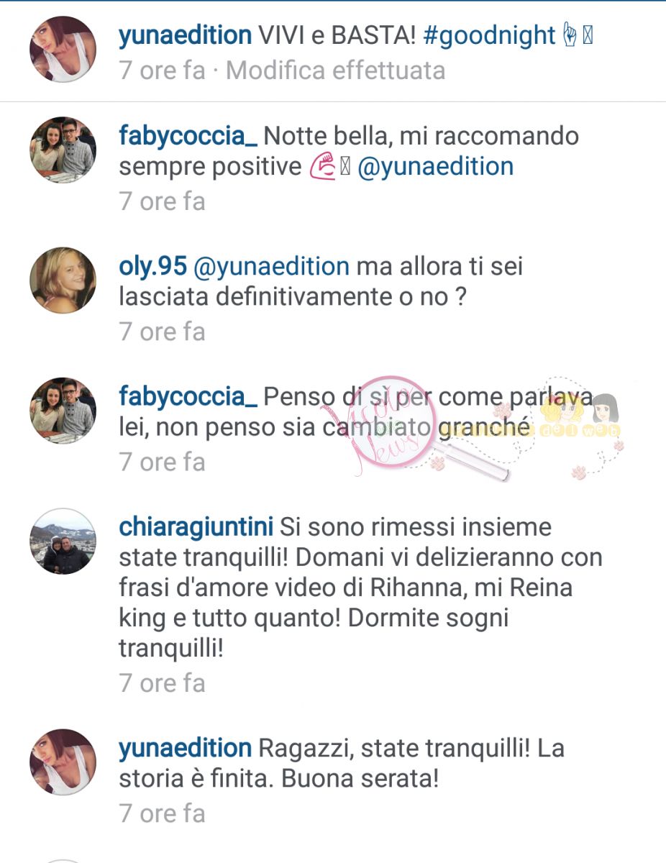Open the oly.95 profile picture
This screenshot has width=666, height=863.
[63, 280]
